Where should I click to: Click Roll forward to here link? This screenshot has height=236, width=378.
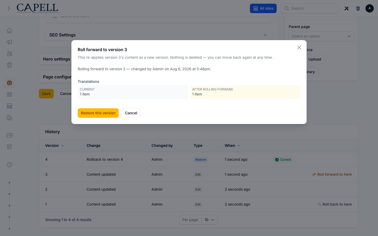click(x=332, y=174)
